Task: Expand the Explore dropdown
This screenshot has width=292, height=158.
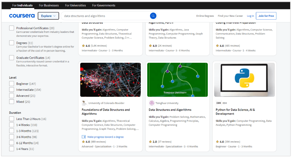Action: (48, 16)
